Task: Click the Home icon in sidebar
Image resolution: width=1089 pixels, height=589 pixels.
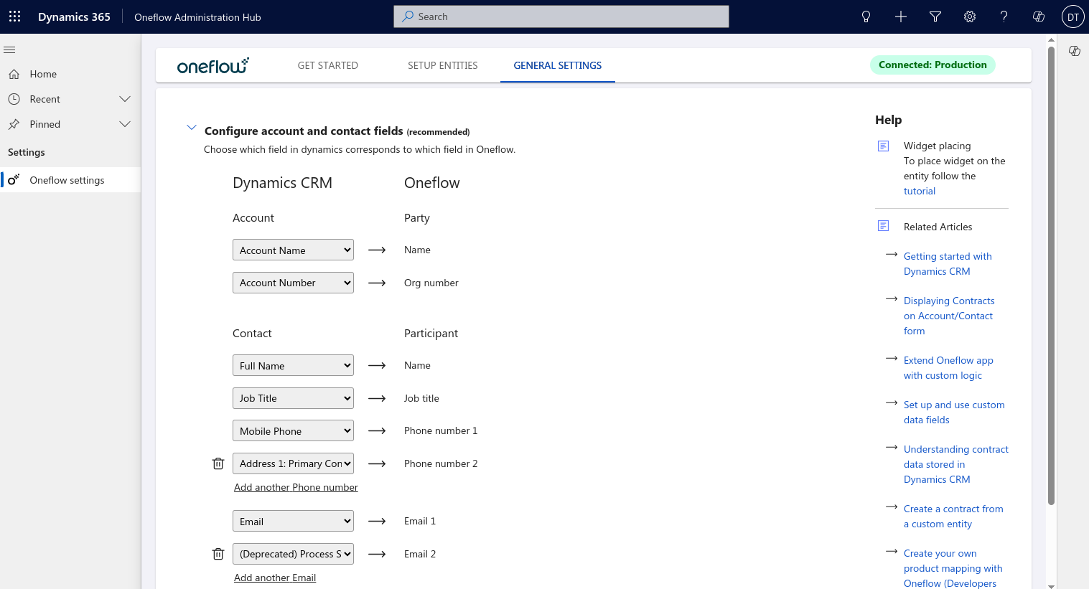Action: [14, 74]
